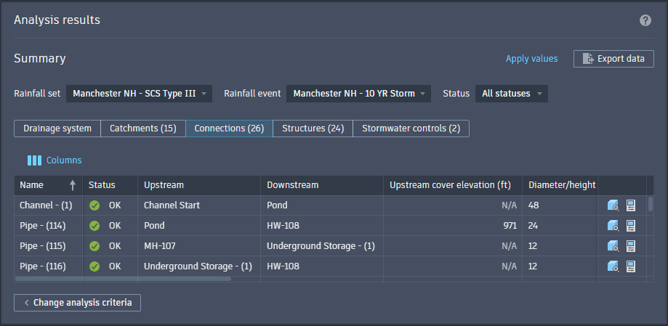Click the Export data button
The width and height of the screenshot is (668, 326).
click(613, 59)
